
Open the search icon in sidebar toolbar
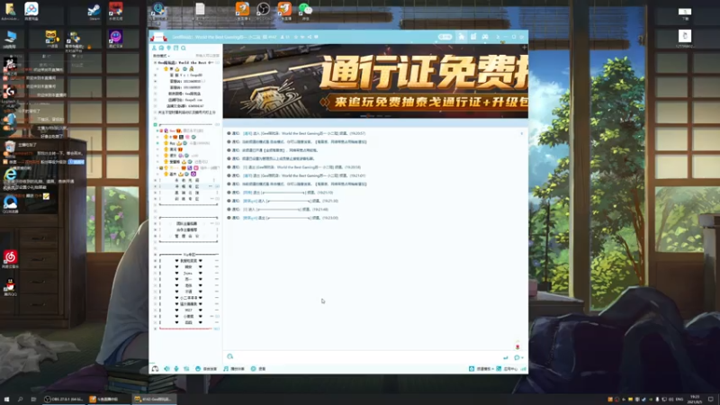click(x=184, y=48)
